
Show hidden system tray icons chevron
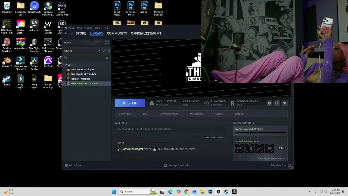click(309, 192)
